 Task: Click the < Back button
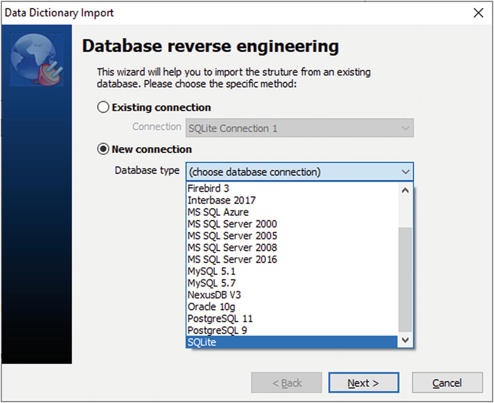[287, 383]
